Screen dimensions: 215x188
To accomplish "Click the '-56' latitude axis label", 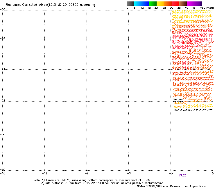I will click(3, 100).
